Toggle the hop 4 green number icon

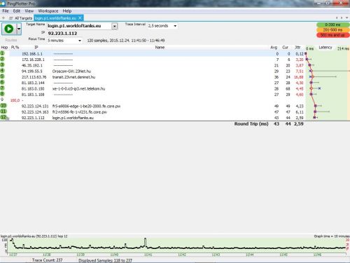coord(2,71)
